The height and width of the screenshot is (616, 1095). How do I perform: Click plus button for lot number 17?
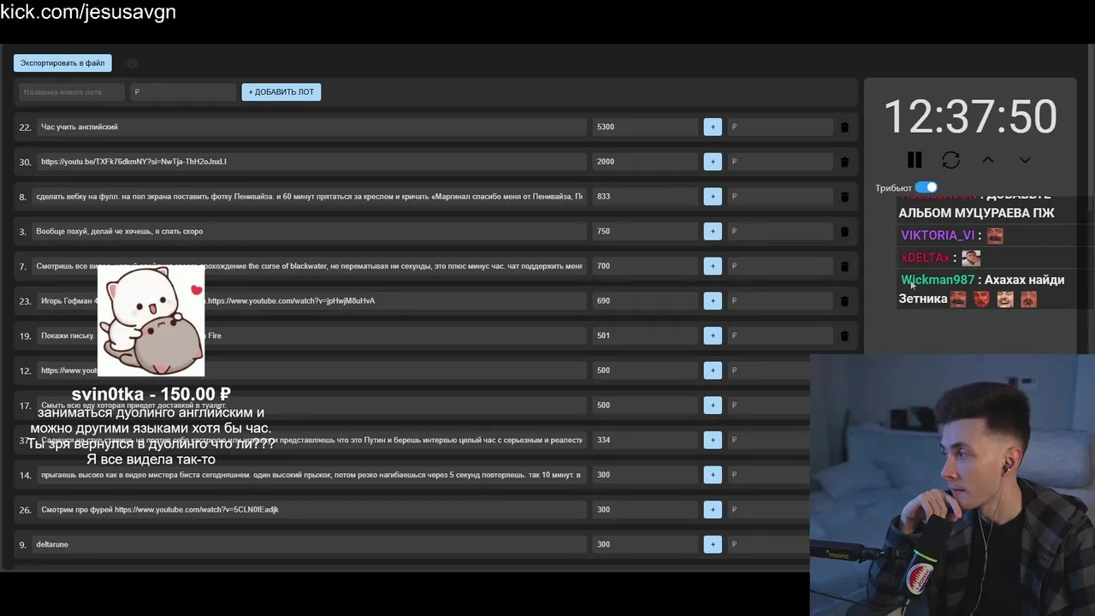pos(713,405)
